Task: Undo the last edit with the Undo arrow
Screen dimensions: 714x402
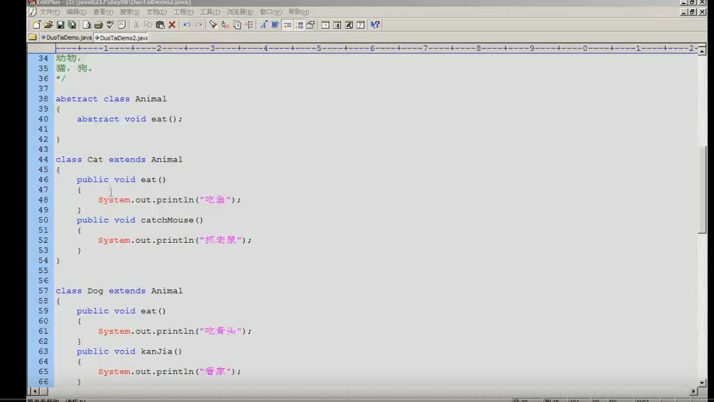Action: pyautogui.click(x=187, y=25)
